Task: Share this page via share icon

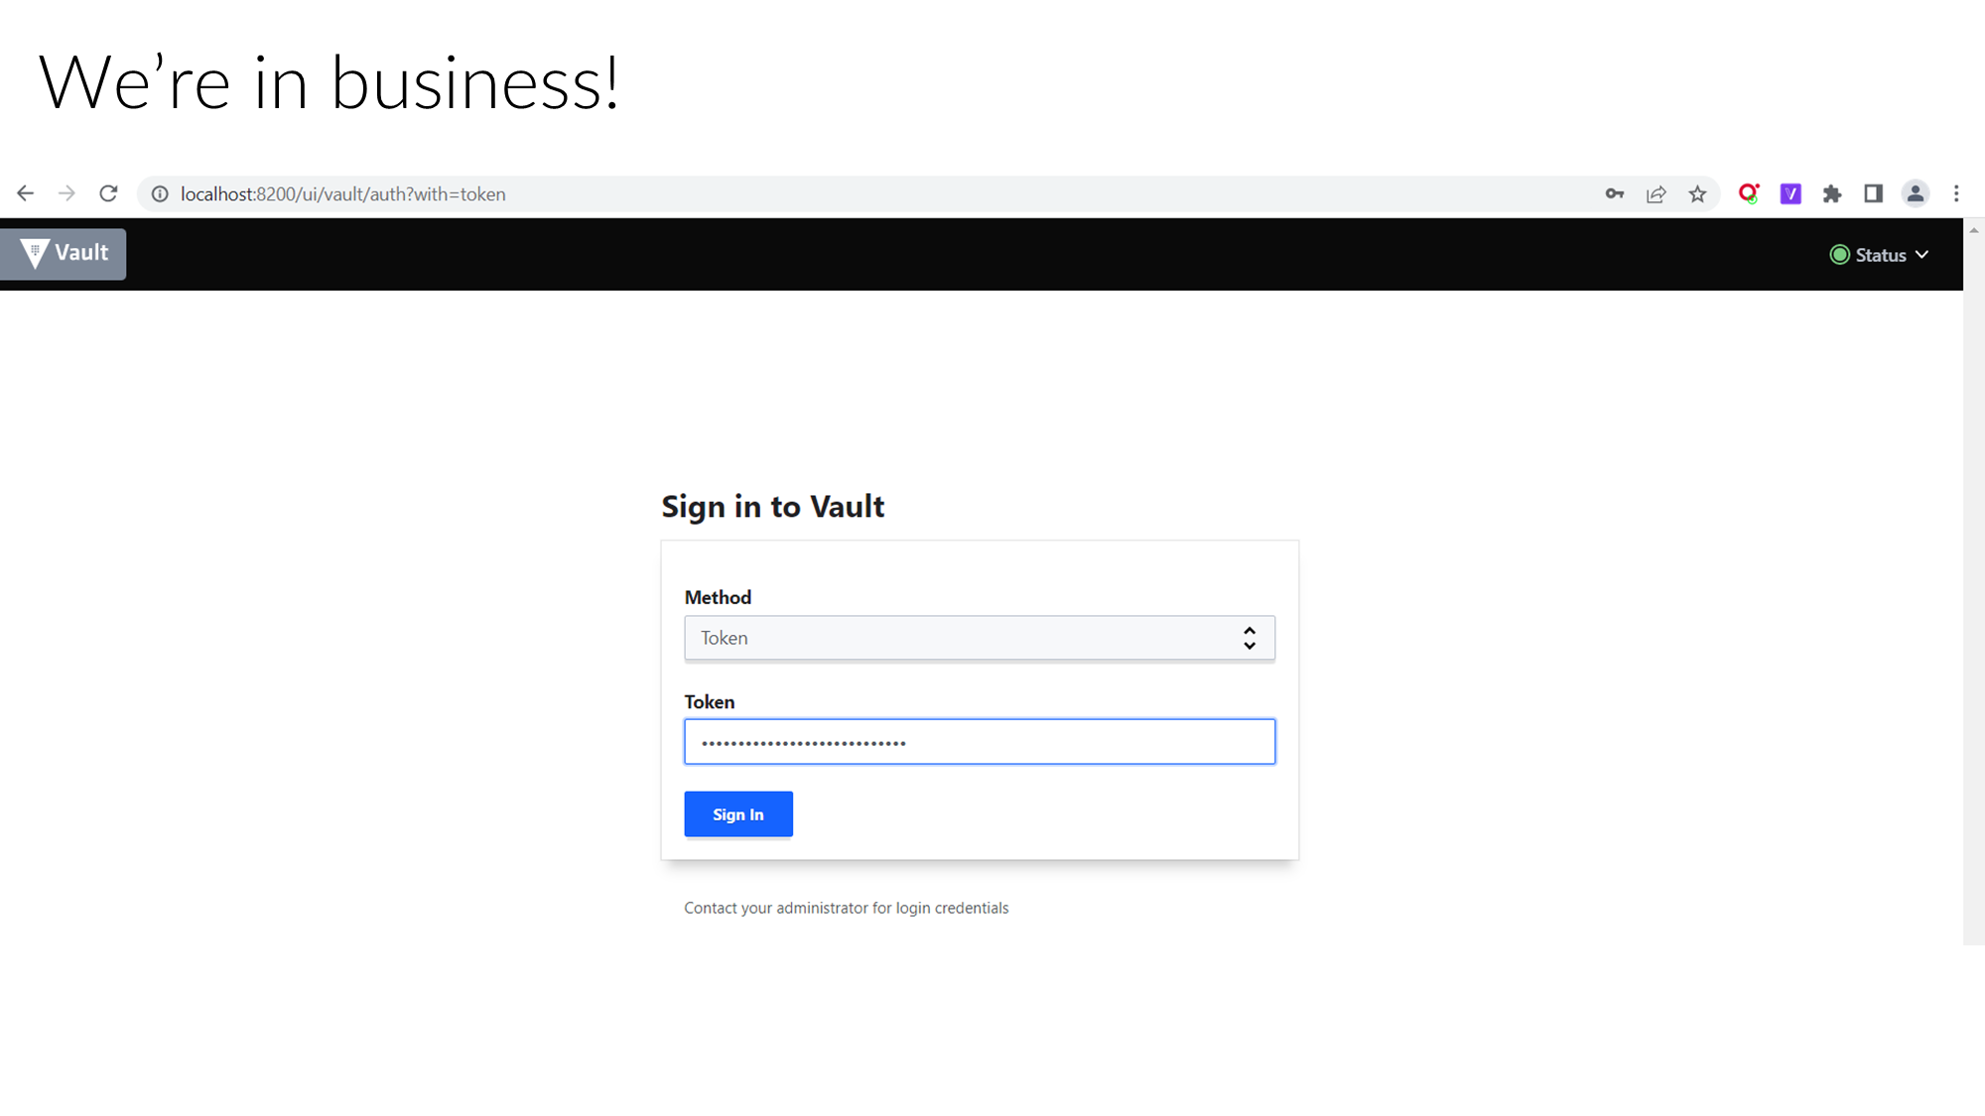Action: pyautogui.click(x=1656, y=194)
